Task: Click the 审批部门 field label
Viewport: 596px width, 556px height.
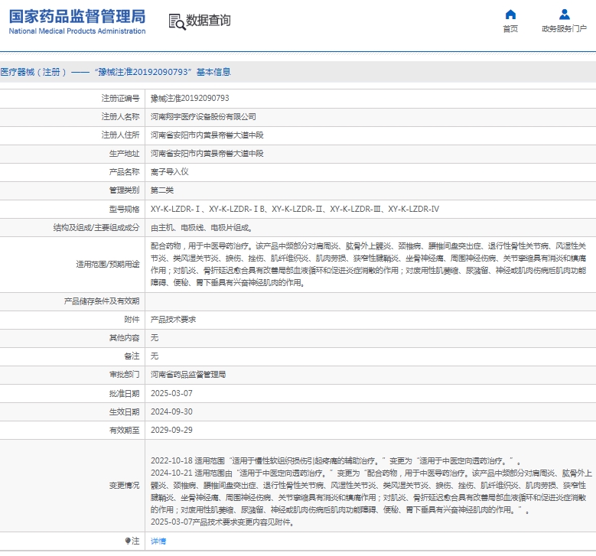Action: (x=124, y=375)
